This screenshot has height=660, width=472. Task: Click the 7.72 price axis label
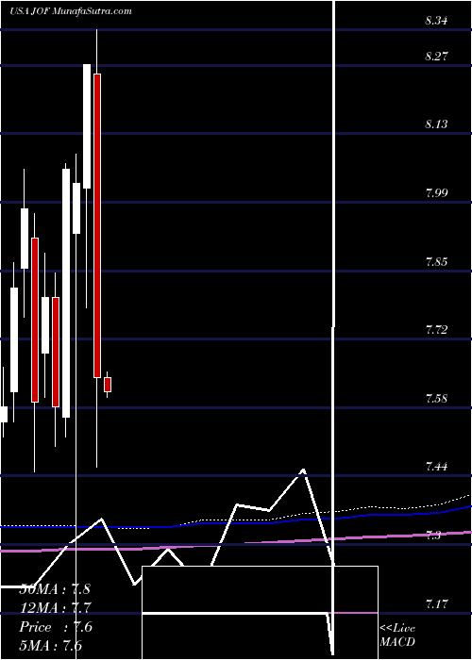[x=436, y=330]
